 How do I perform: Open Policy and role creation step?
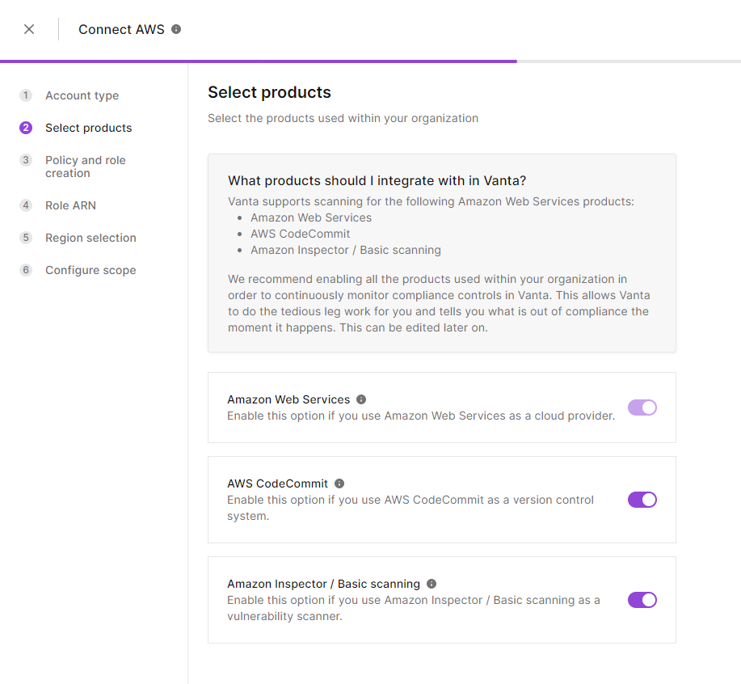pyautogui.click(x=86, y=167)
